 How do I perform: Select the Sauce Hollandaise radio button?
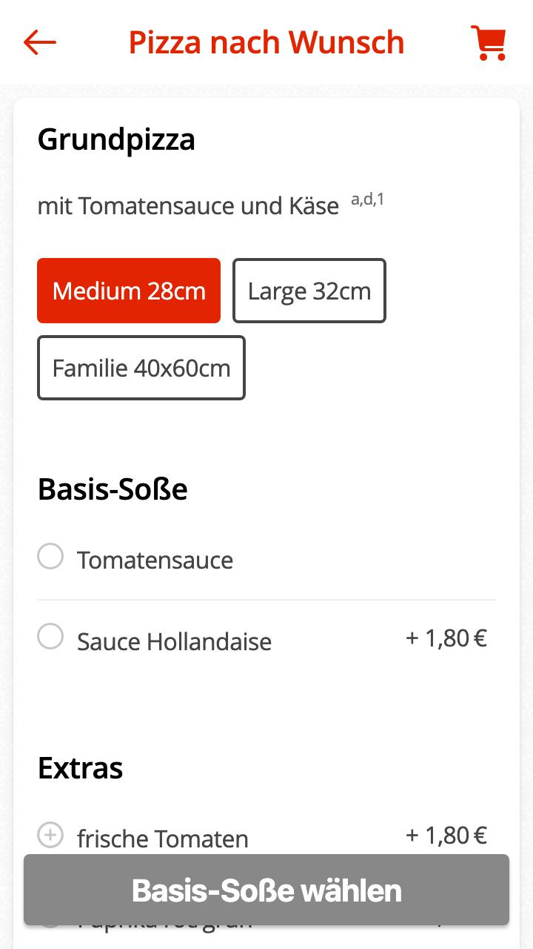pos(50,636)
